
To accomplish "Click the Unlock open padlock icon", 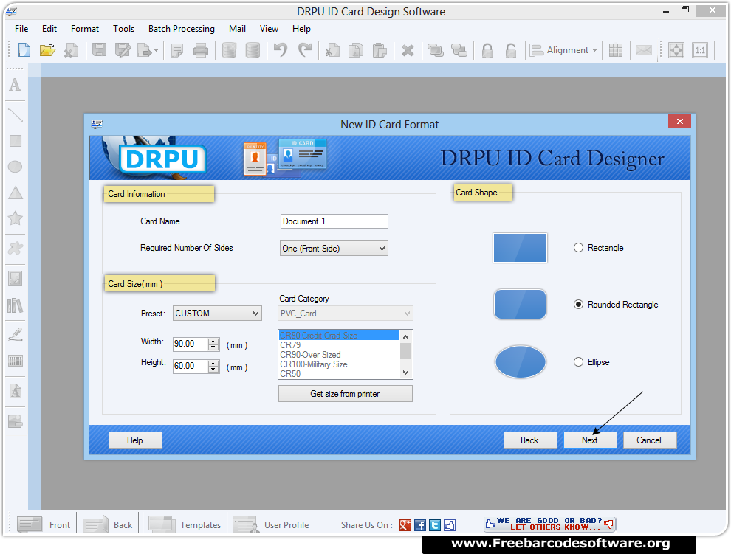I will tap(511, 50).
